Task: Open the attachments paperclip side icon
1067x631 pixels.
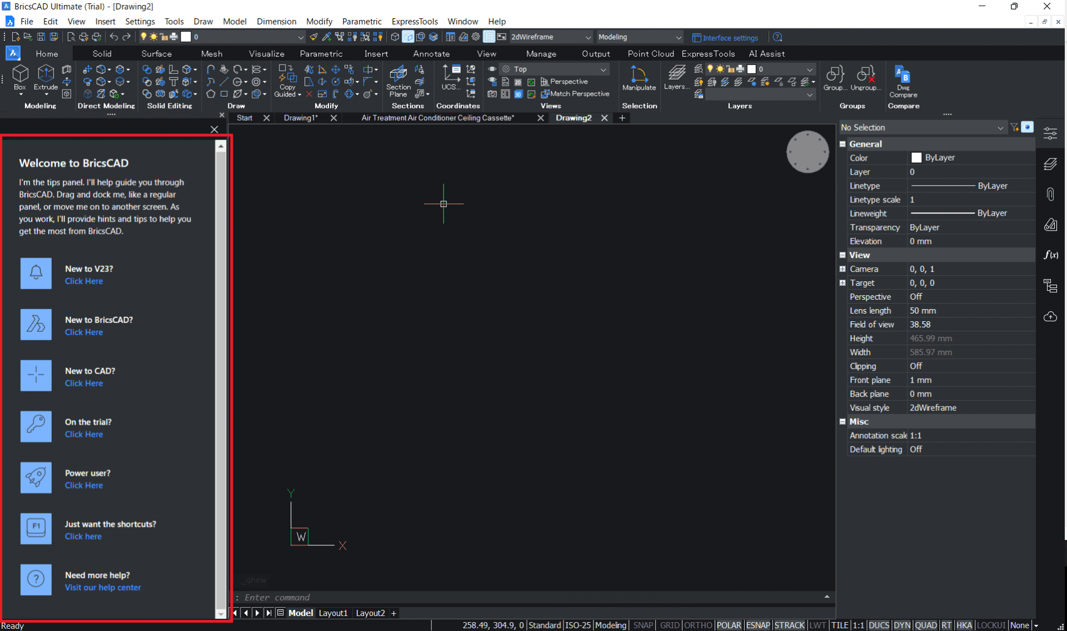Action: pos(1050,194)
